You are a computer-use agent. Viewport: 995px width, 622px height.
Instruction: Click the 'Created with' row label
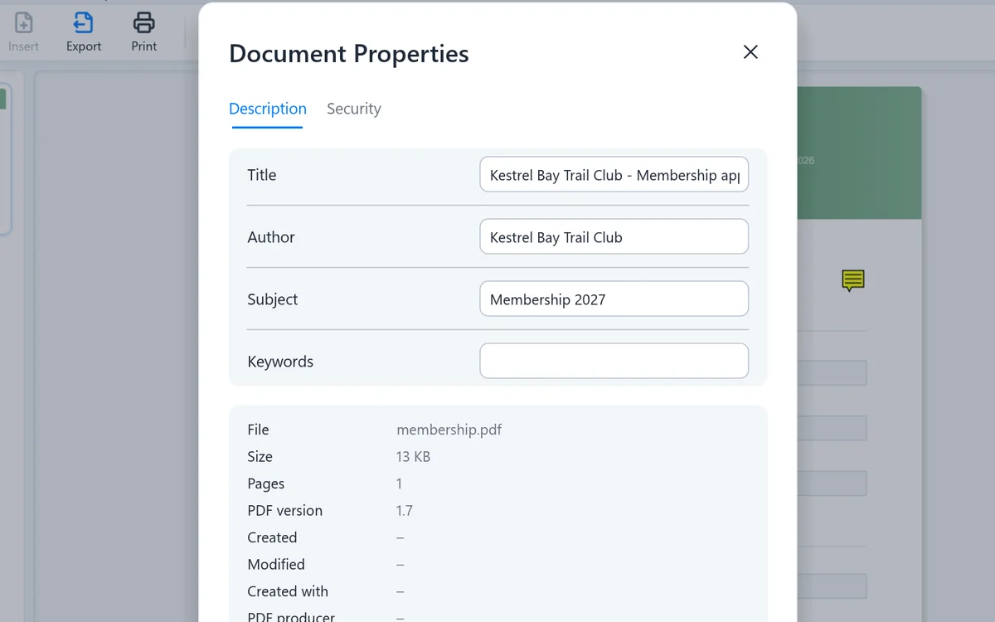[288, 591]
